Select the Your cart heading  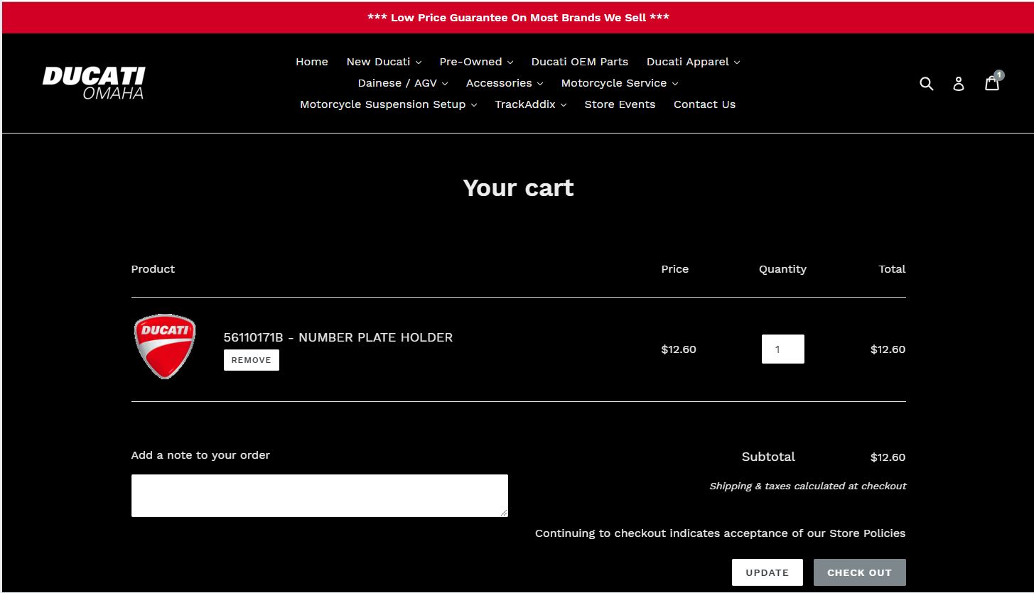point(518,187)
